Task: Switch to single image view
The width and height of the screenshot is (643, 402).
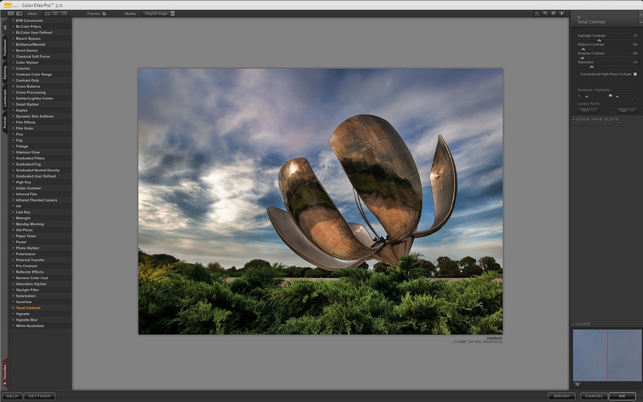Action: pos(48,13)
